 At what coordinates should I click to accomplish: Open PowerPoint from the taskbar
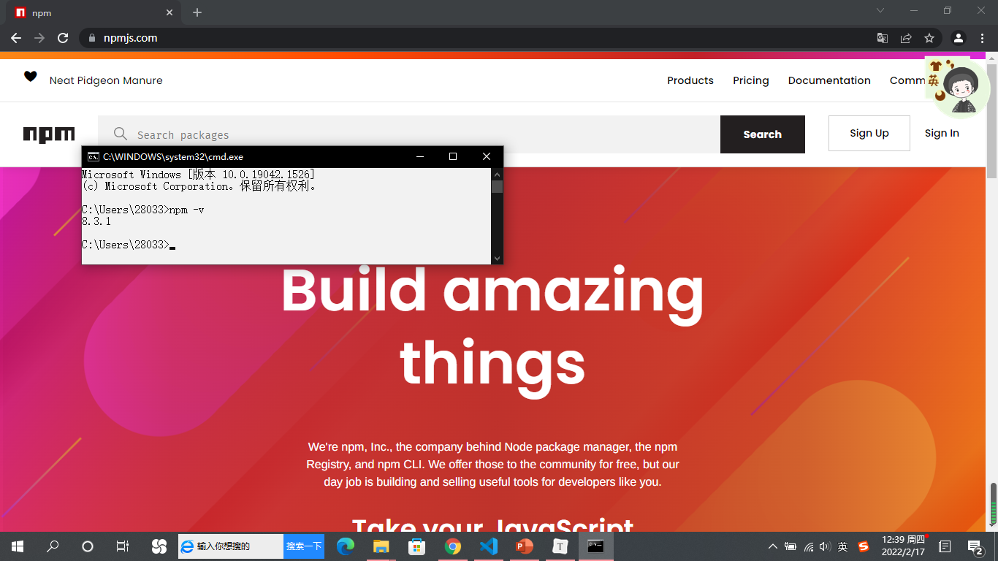coord(525,546)
